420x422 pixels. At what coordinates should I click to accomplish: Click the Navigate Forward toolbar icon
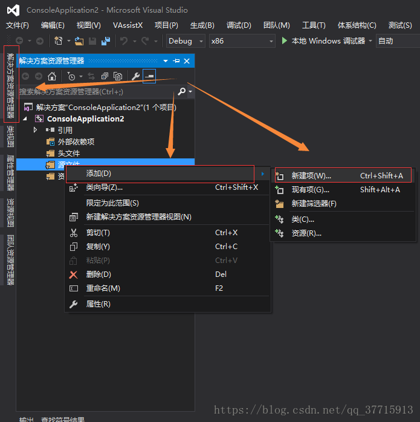click(x=40, y=41)
